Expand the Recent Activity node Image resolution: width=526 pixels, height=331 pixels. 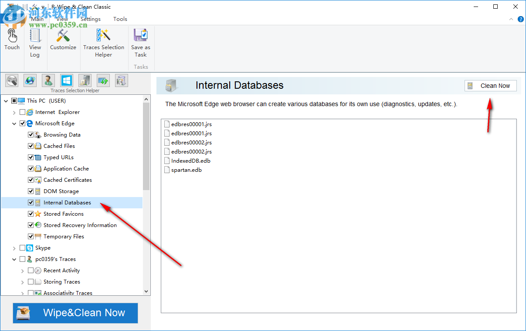[23, 271]
